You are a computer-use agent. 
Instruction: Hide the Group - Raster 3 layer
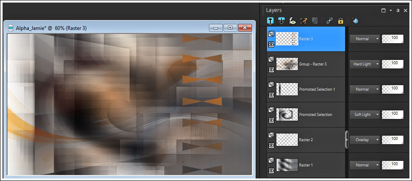pyautogui.click(x=271, y=70)
